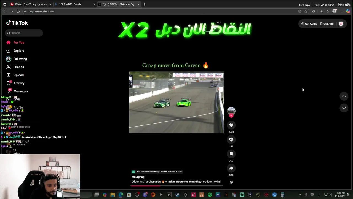Click the TikTok logo
This screenshot has height=199, width=353.
coord(17,23)
